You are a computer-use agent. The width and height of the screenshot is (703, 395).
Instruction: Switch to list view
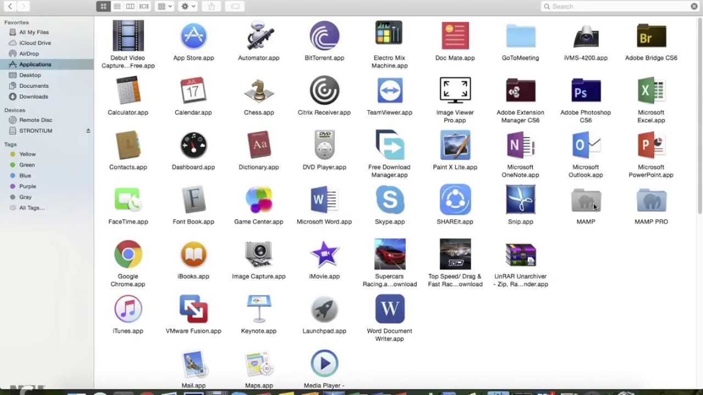pyautogui.click(x=117, y=7)
